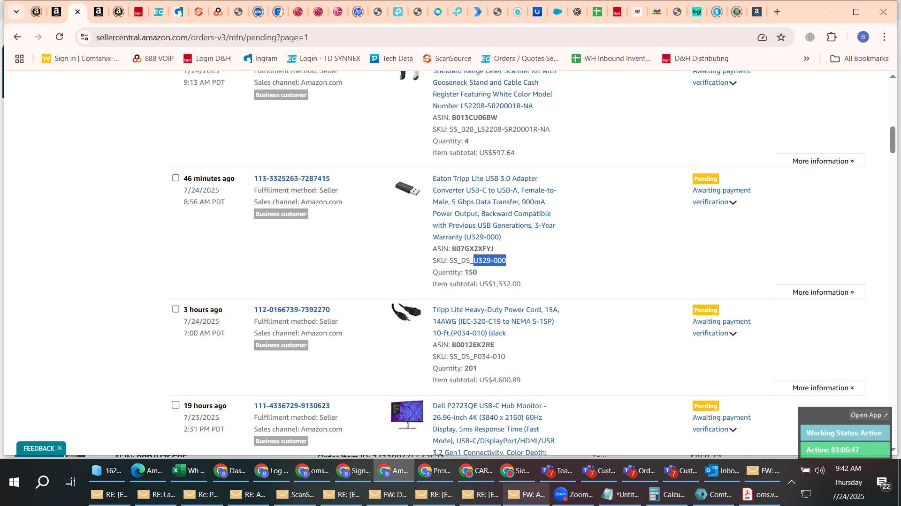Open 888 VOIP bookmark
901x506 pixels.
153,59
